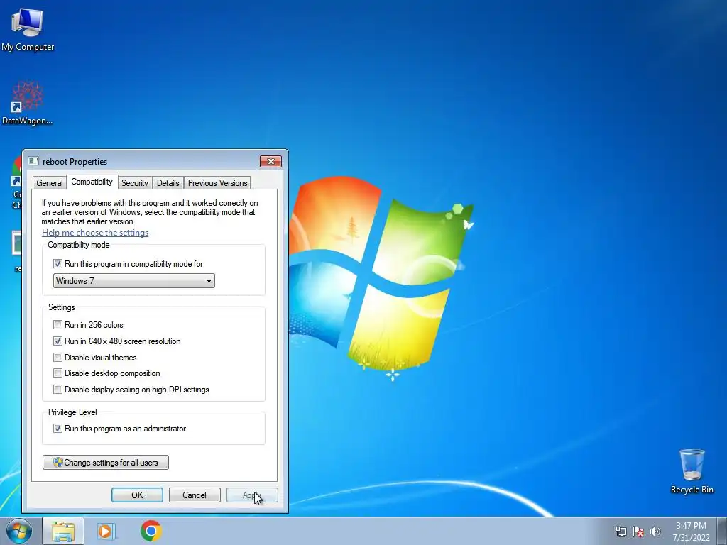Click the Show desktop strip
This screenshot has width=727, height=545.
(722, 531)
